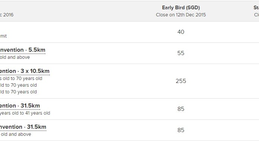
Task: Select the early bird price 255
Action: click(181, 81)
